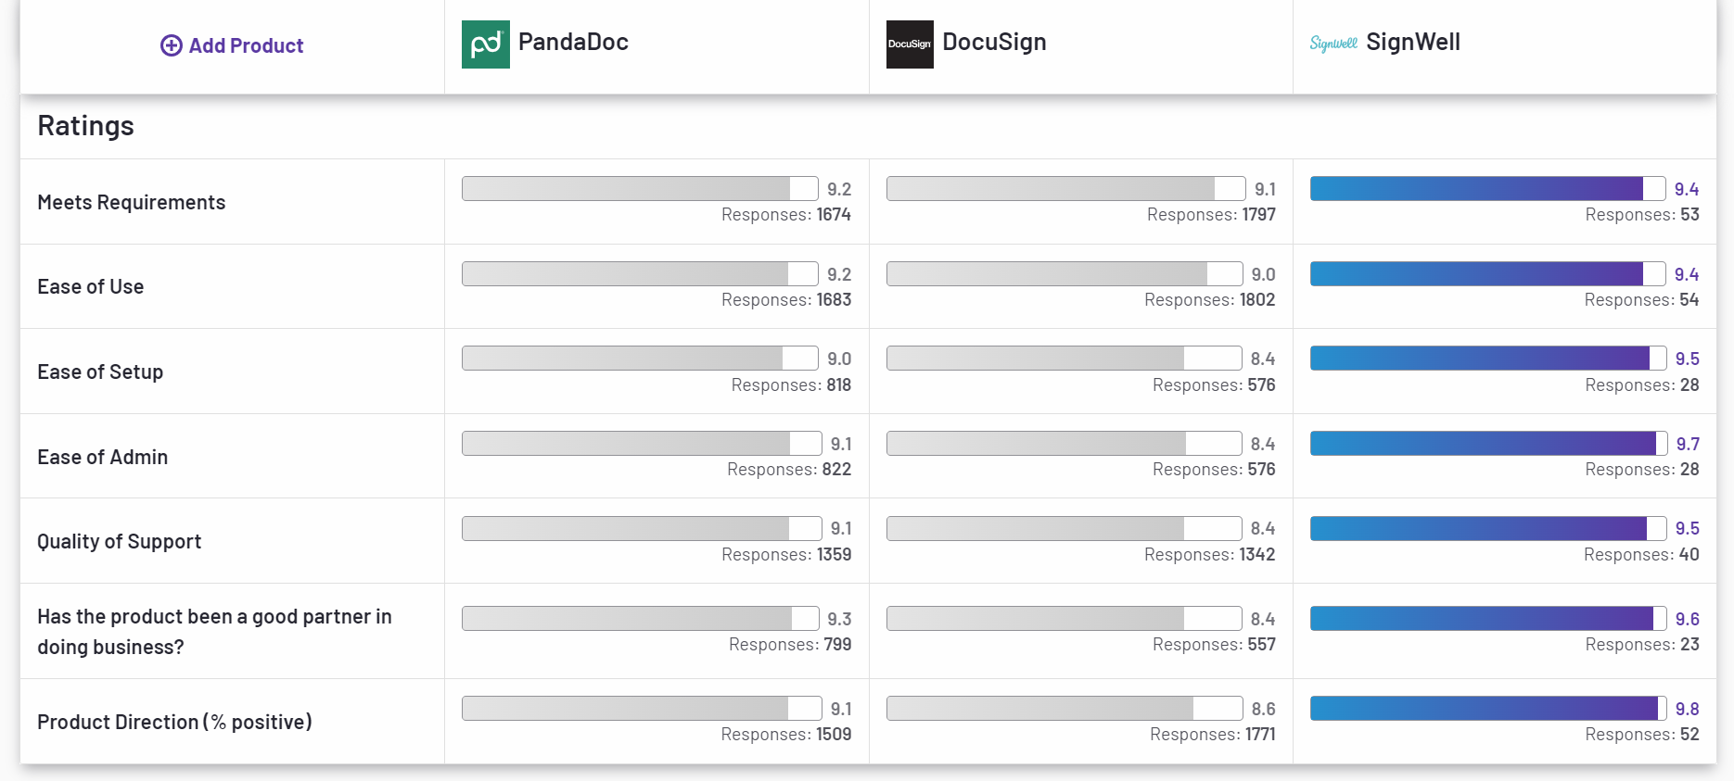Image resolution: width=1734 pixels, height=781 pixels.
Task: Click DocuSign's Responses: 1797 count
Action: pyautogui.click(x=1211, y=215)
